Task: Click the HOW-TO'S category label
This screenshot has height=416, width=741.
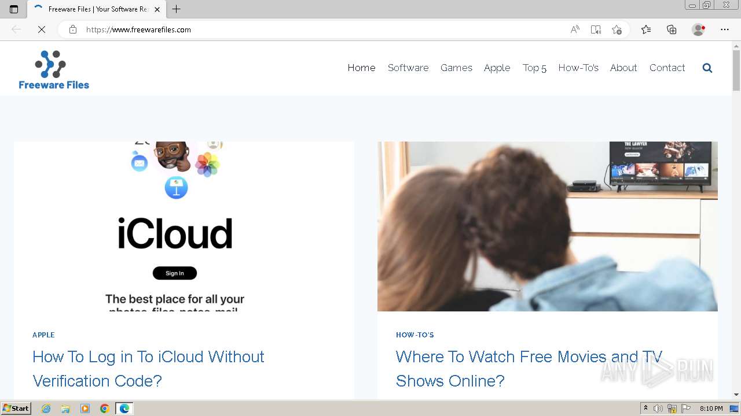Action: click(415, 335)
